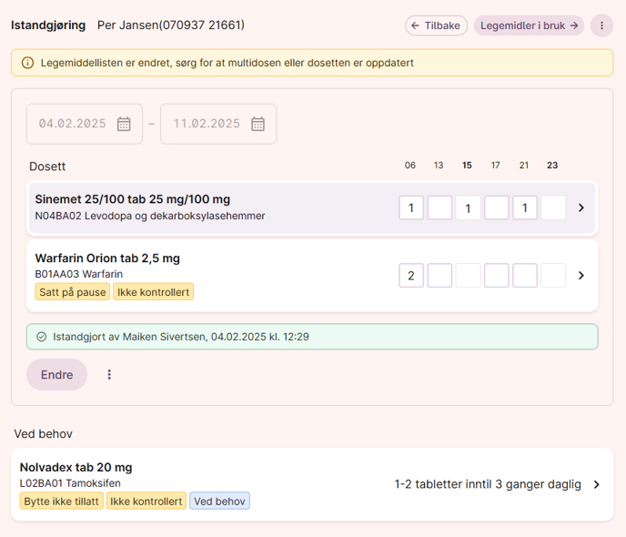626x537 pixels.
Task: Select Nolvadex tab 20 mg title
Action: (x=76, y=467)
